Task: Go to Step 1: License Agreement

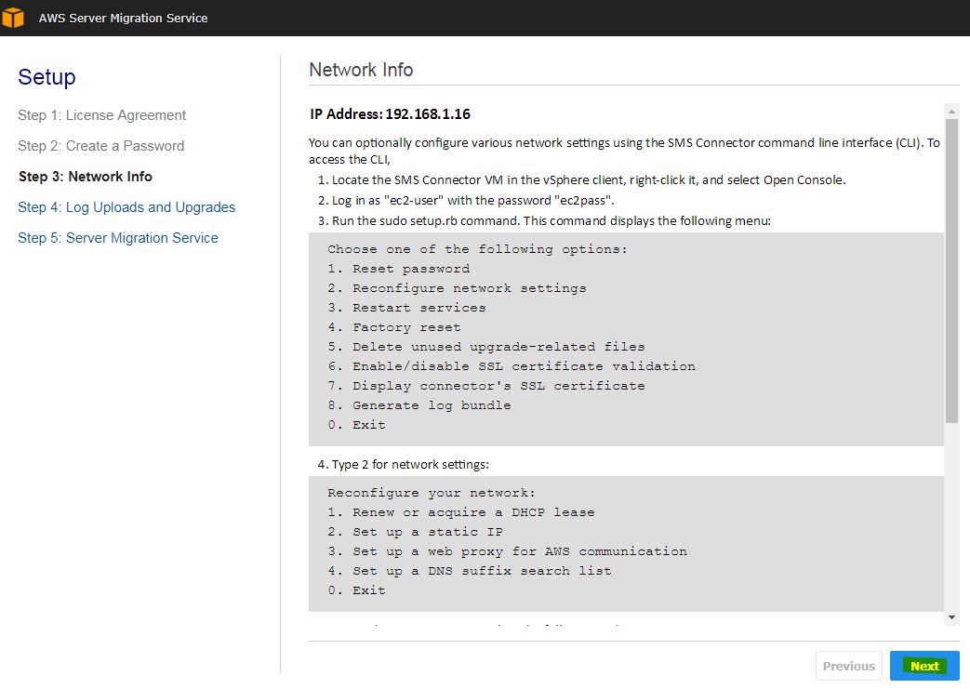Action: (101, 115)
